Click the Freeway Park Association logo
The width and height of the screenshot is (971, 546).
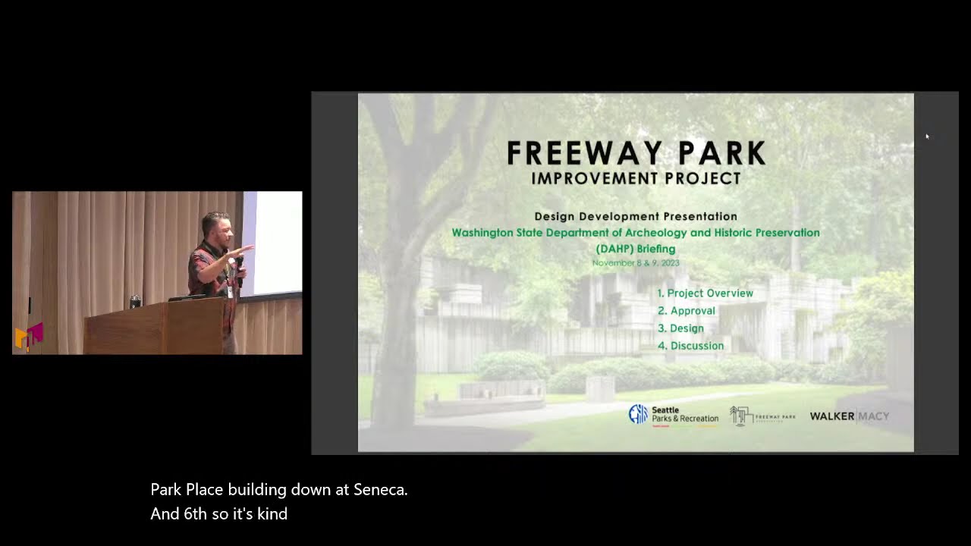(762, 416)
